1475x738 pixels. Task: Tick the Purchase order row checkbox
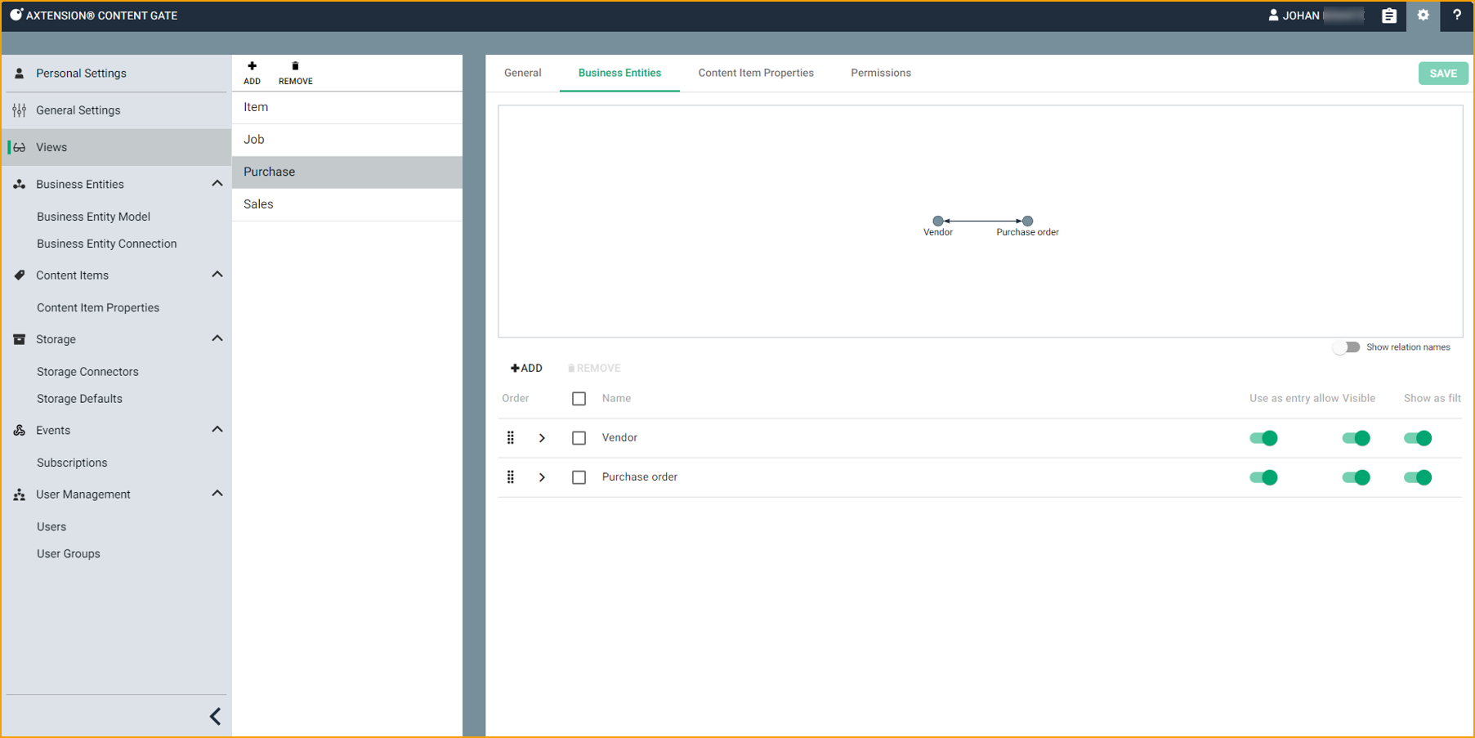point(579,477)
